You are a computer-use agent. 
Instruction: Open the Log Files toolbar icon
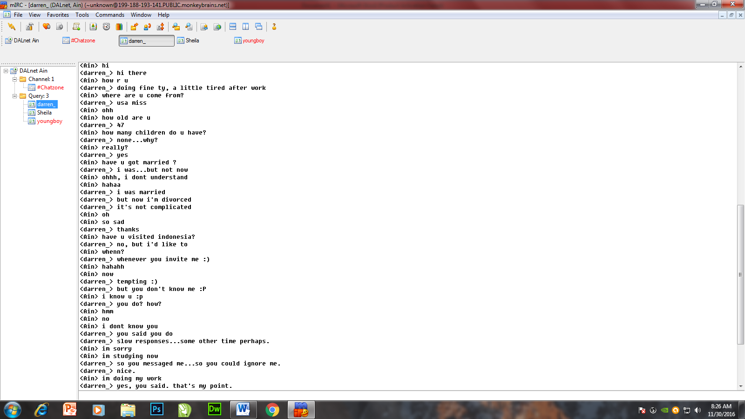[x=189, y=27]
